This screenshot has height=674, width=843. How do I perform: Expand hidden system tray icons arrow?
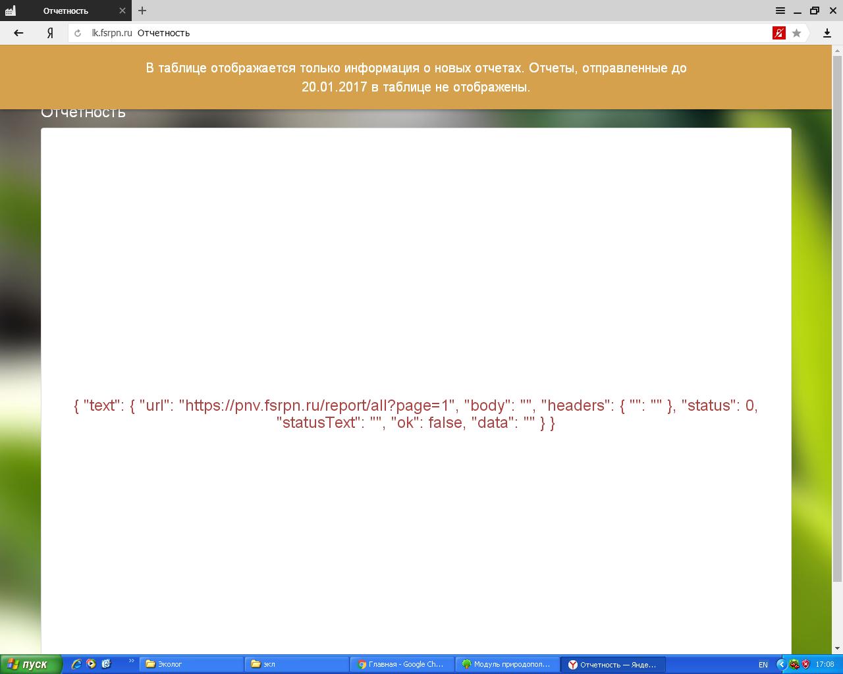click(782, 664)
